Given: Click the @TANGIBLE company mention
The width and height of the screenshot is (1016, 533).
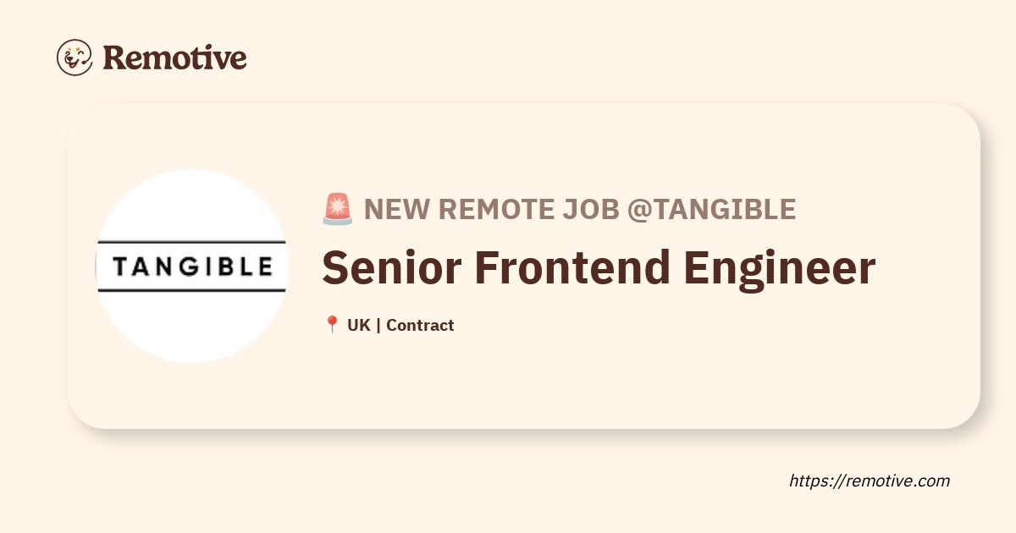Looking at the screenshot, I should (711, 209).
